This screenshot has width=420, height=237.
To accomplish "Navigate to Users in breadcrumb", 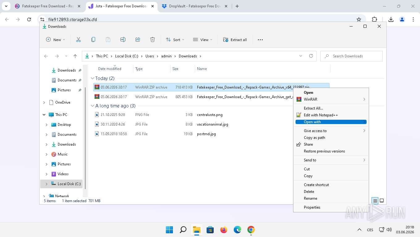I will [x=150, y=56].
